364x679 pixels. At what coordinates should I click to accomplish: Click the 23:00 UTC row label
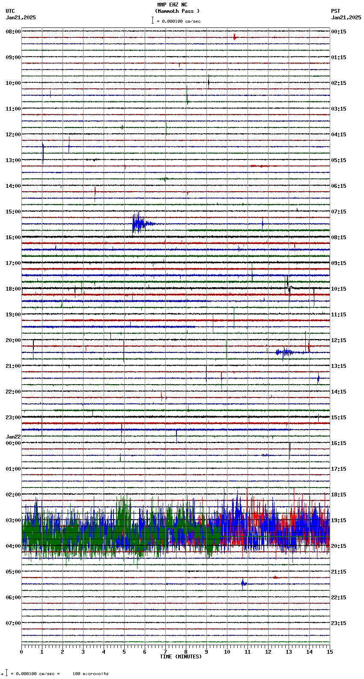click(13, 418)
